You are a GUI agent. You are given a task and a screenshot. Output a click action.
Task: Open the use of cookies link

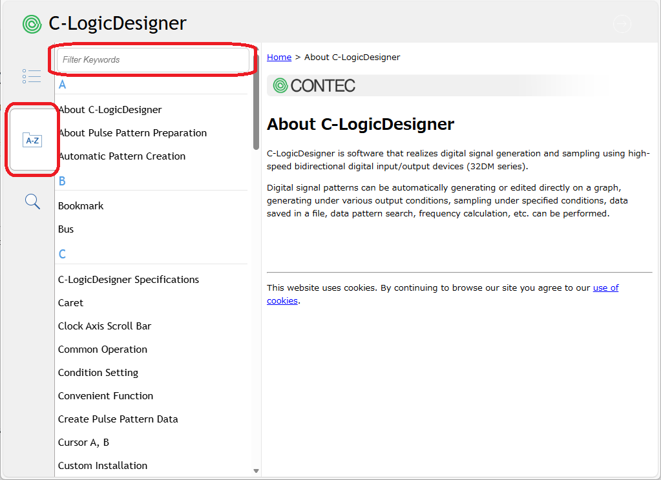point(443,294)
